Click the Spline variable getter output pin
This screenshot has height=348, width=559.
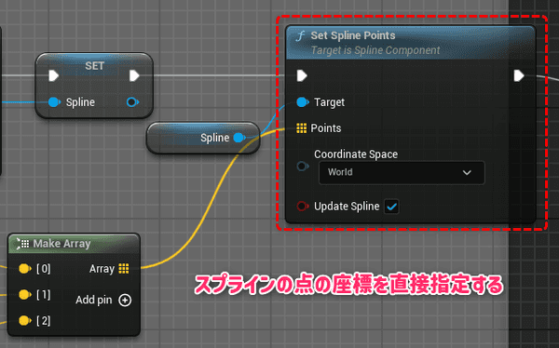pos(239,138)
